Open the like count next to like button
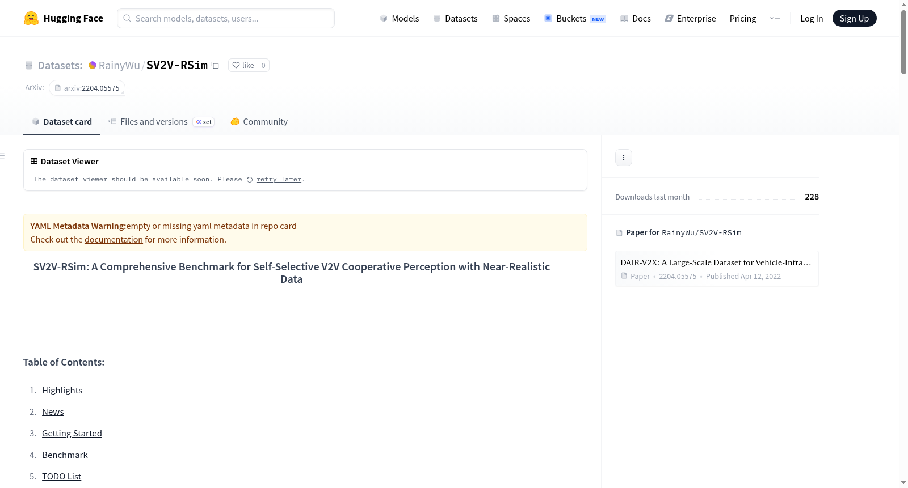Image resolution: width=908 pixels, height=488 pixels. [263, 65]
